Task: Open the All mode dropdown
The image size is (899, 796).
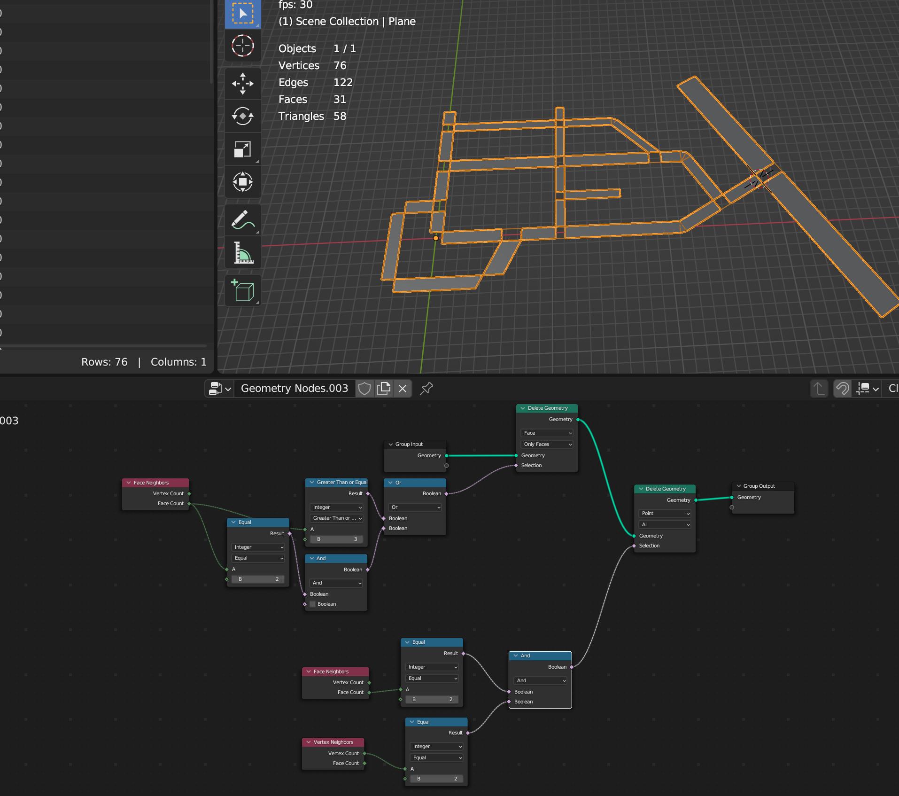Action: [665, 524]
